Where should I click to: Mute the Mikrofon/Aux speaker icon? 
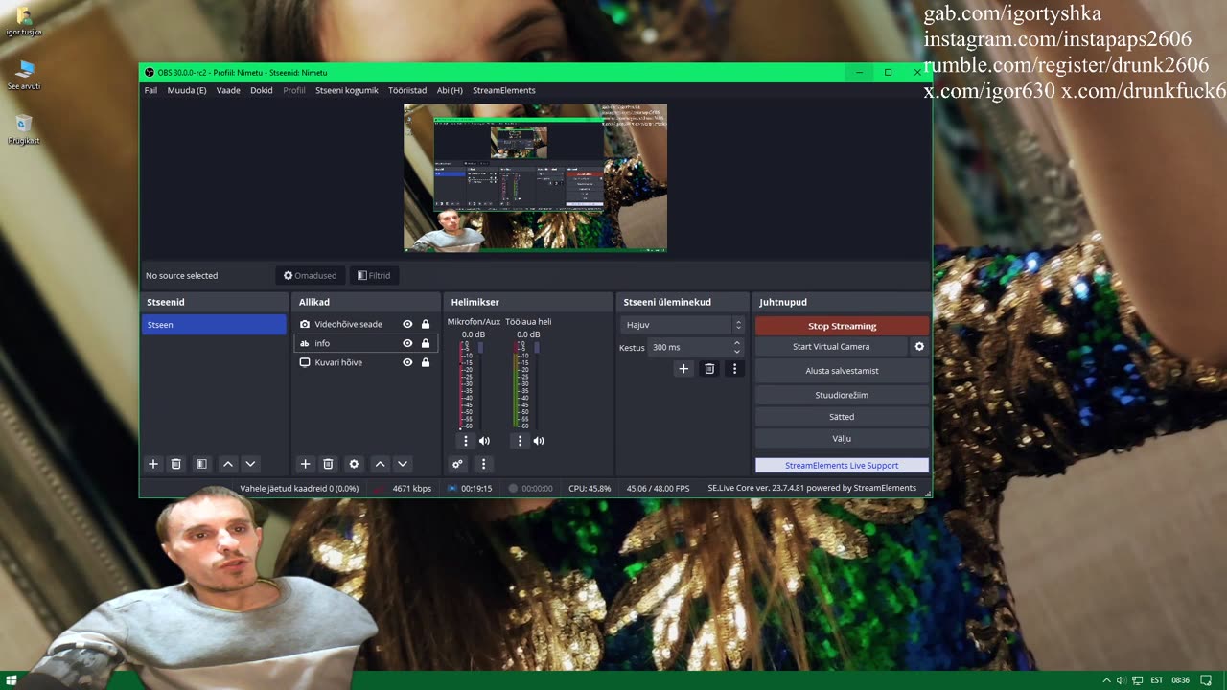484,441
